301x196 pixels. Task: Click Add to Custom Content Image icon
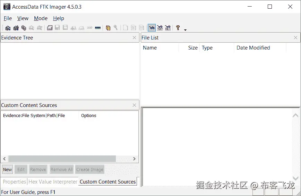tap(73, 28)
